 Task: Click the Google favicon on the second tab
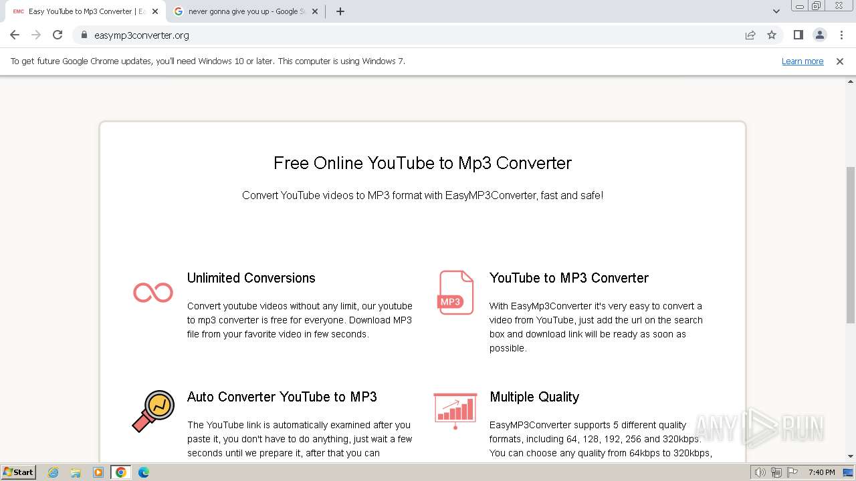click(x=179, y=11)
